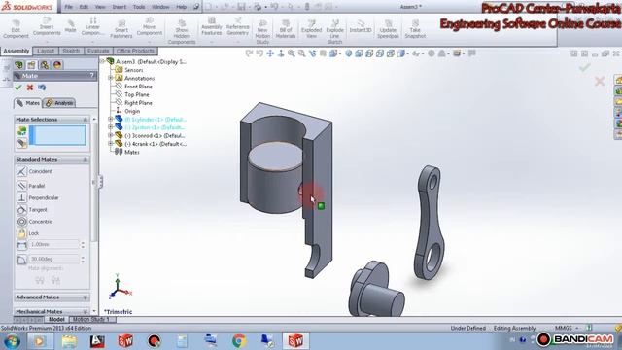Viewport: 622px width, 350px height.
Task: Click the 30.00deg angle field
Action: (53, 259)
